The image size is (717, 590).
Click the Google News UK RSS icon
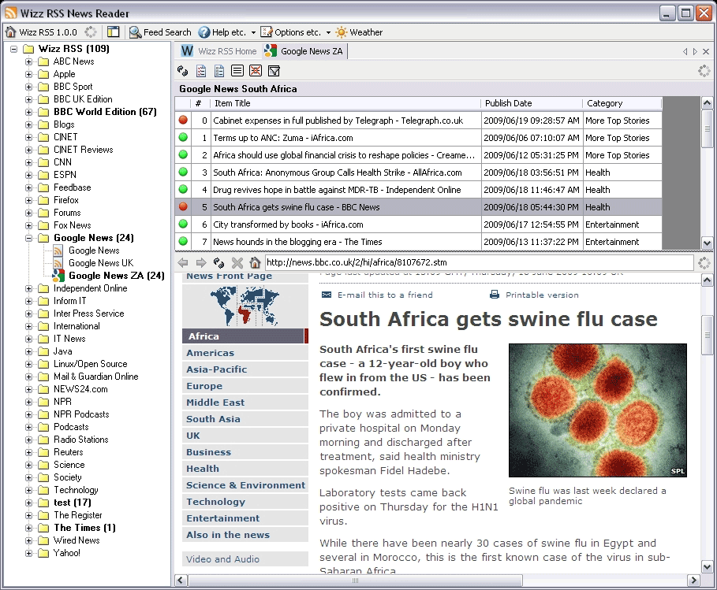[x=58, y=263]
